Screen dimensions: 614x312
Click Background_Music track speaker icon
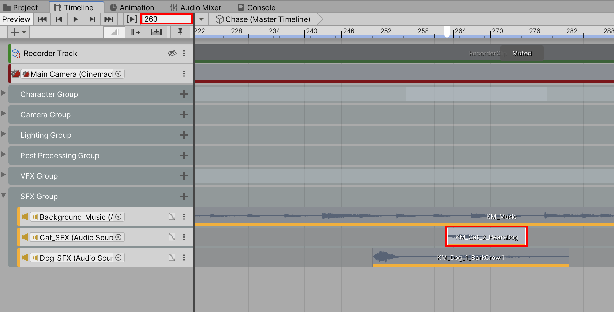tap(25, 217)
